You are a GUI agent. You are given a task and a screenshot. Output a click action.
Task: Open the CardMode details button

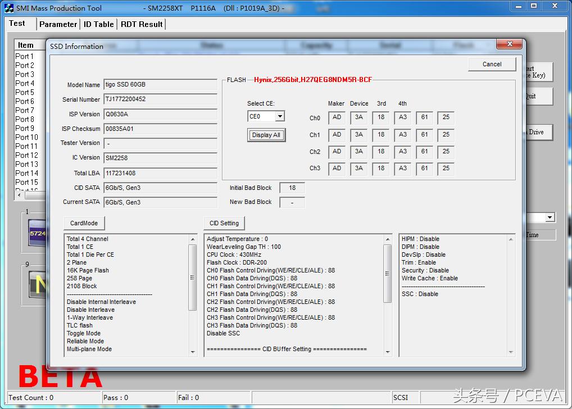[x=84, y=223]
